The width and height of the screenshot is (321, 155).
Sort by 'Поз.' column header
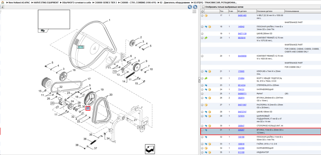(x=222, y=11)
